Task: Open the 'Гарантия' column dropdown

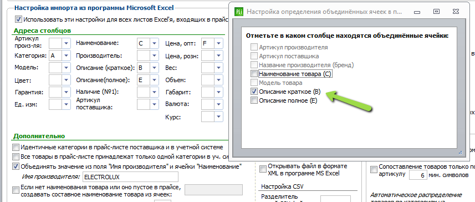Action: click(66, 92)
